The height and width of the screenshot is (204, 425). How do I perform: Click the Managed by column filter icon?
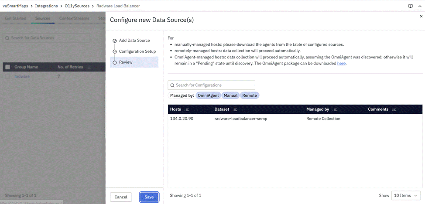pyautogui.click(x=335, y=109)
